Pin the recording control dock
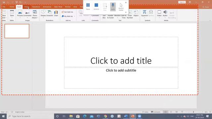This screenshot has width=212, height=119. tap(126, 12)
